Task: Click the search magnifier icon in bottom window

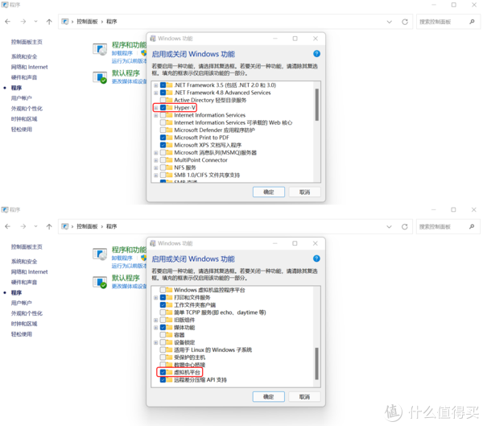Action: pyautogui.click(x=472, y=226)
